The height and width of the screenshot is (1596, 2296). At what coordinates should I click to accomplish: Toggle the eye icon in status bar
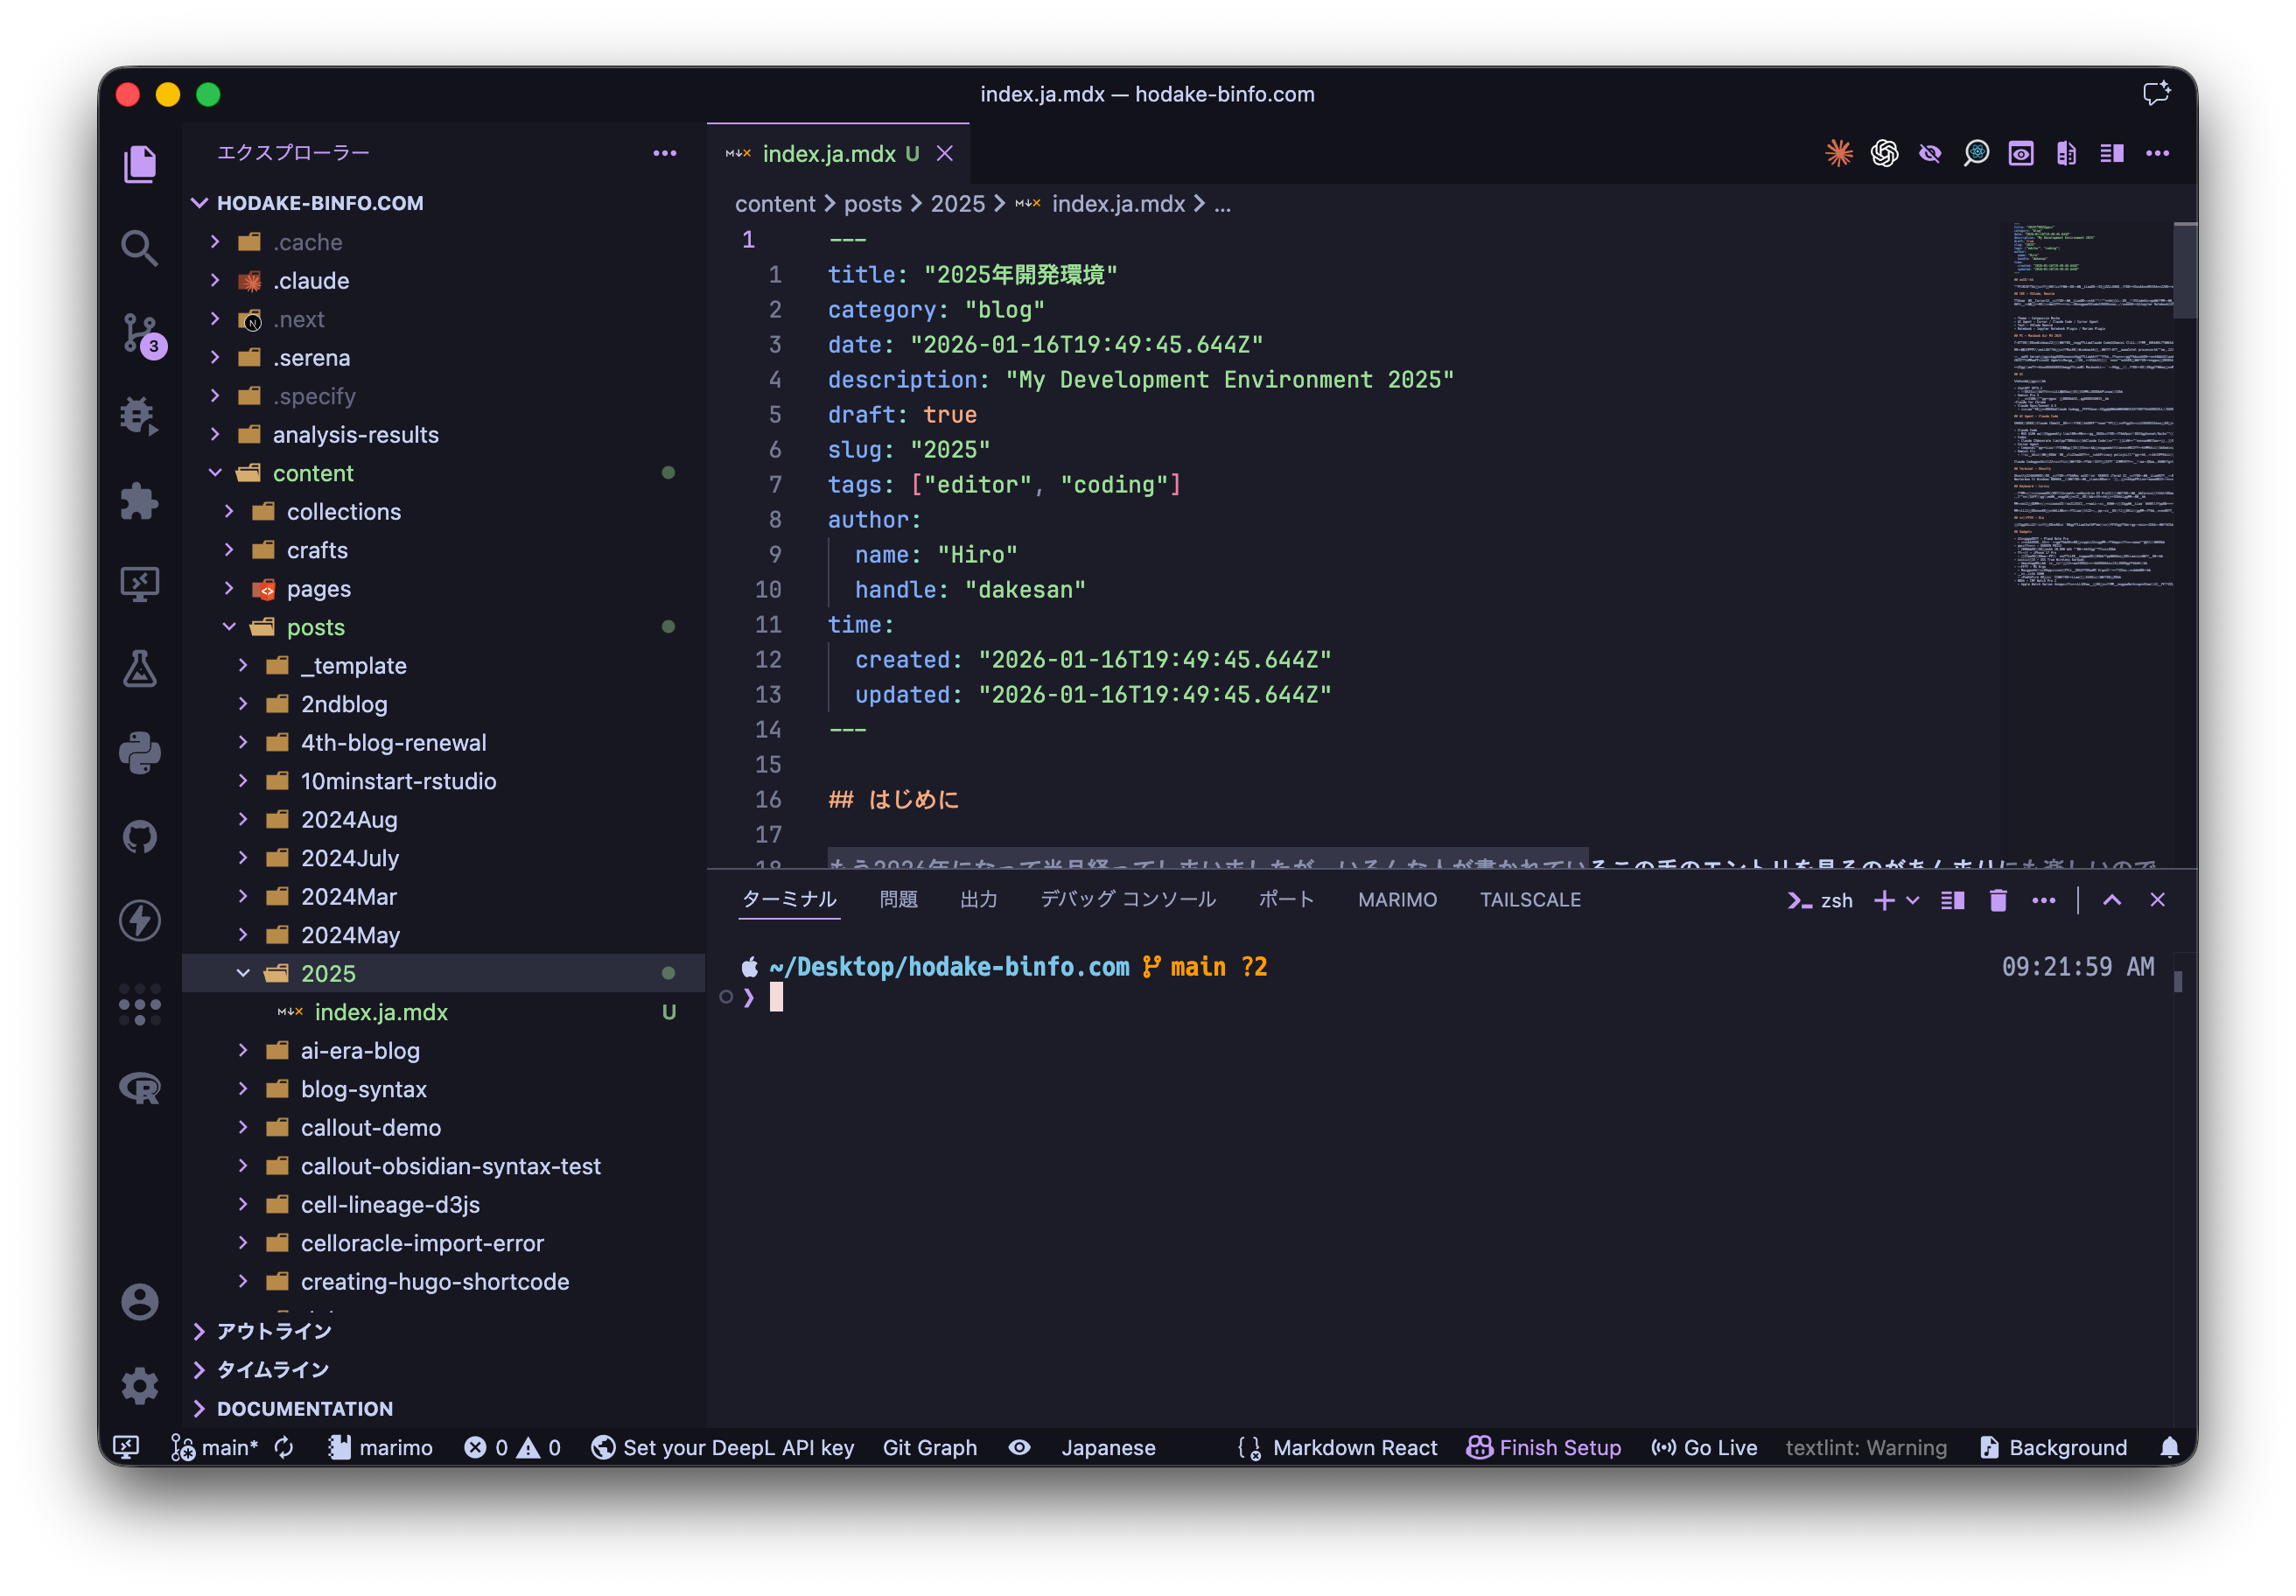click(1019, 1447)
